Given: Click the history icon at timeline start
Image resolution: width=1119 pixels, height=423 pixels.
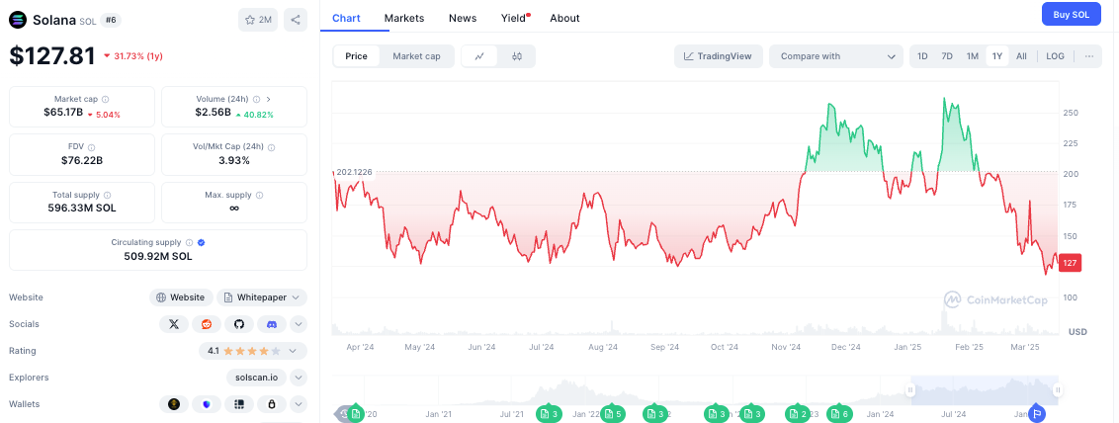Looking at the screenshot, I should point(344,414).
